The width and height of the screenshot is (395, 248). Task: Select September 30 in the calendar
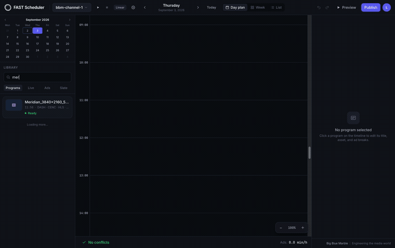[28, 57]
